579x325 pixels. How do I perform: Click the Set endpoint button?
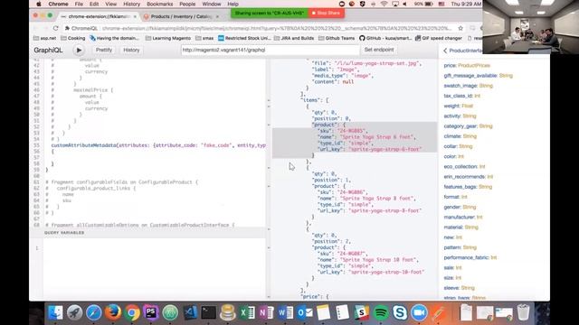point(379,50)
